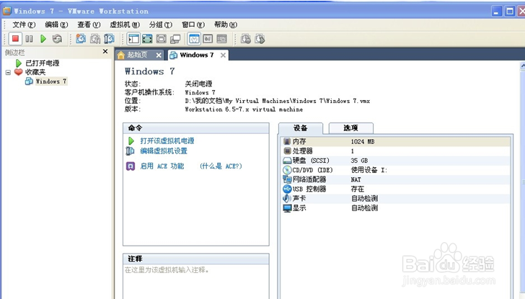
Task: Click 打开该虚拟机电源 command link
Action: pyautogui.click(x=167, y=140)
